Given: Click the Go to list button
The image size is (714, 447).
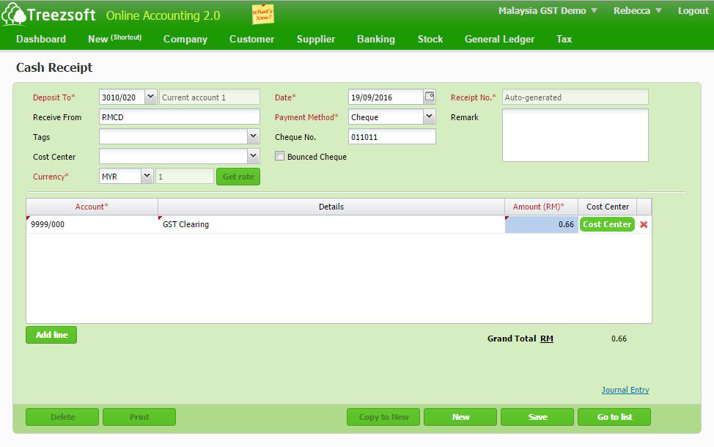Looking at the screenshot, I should tap(614, 417).
